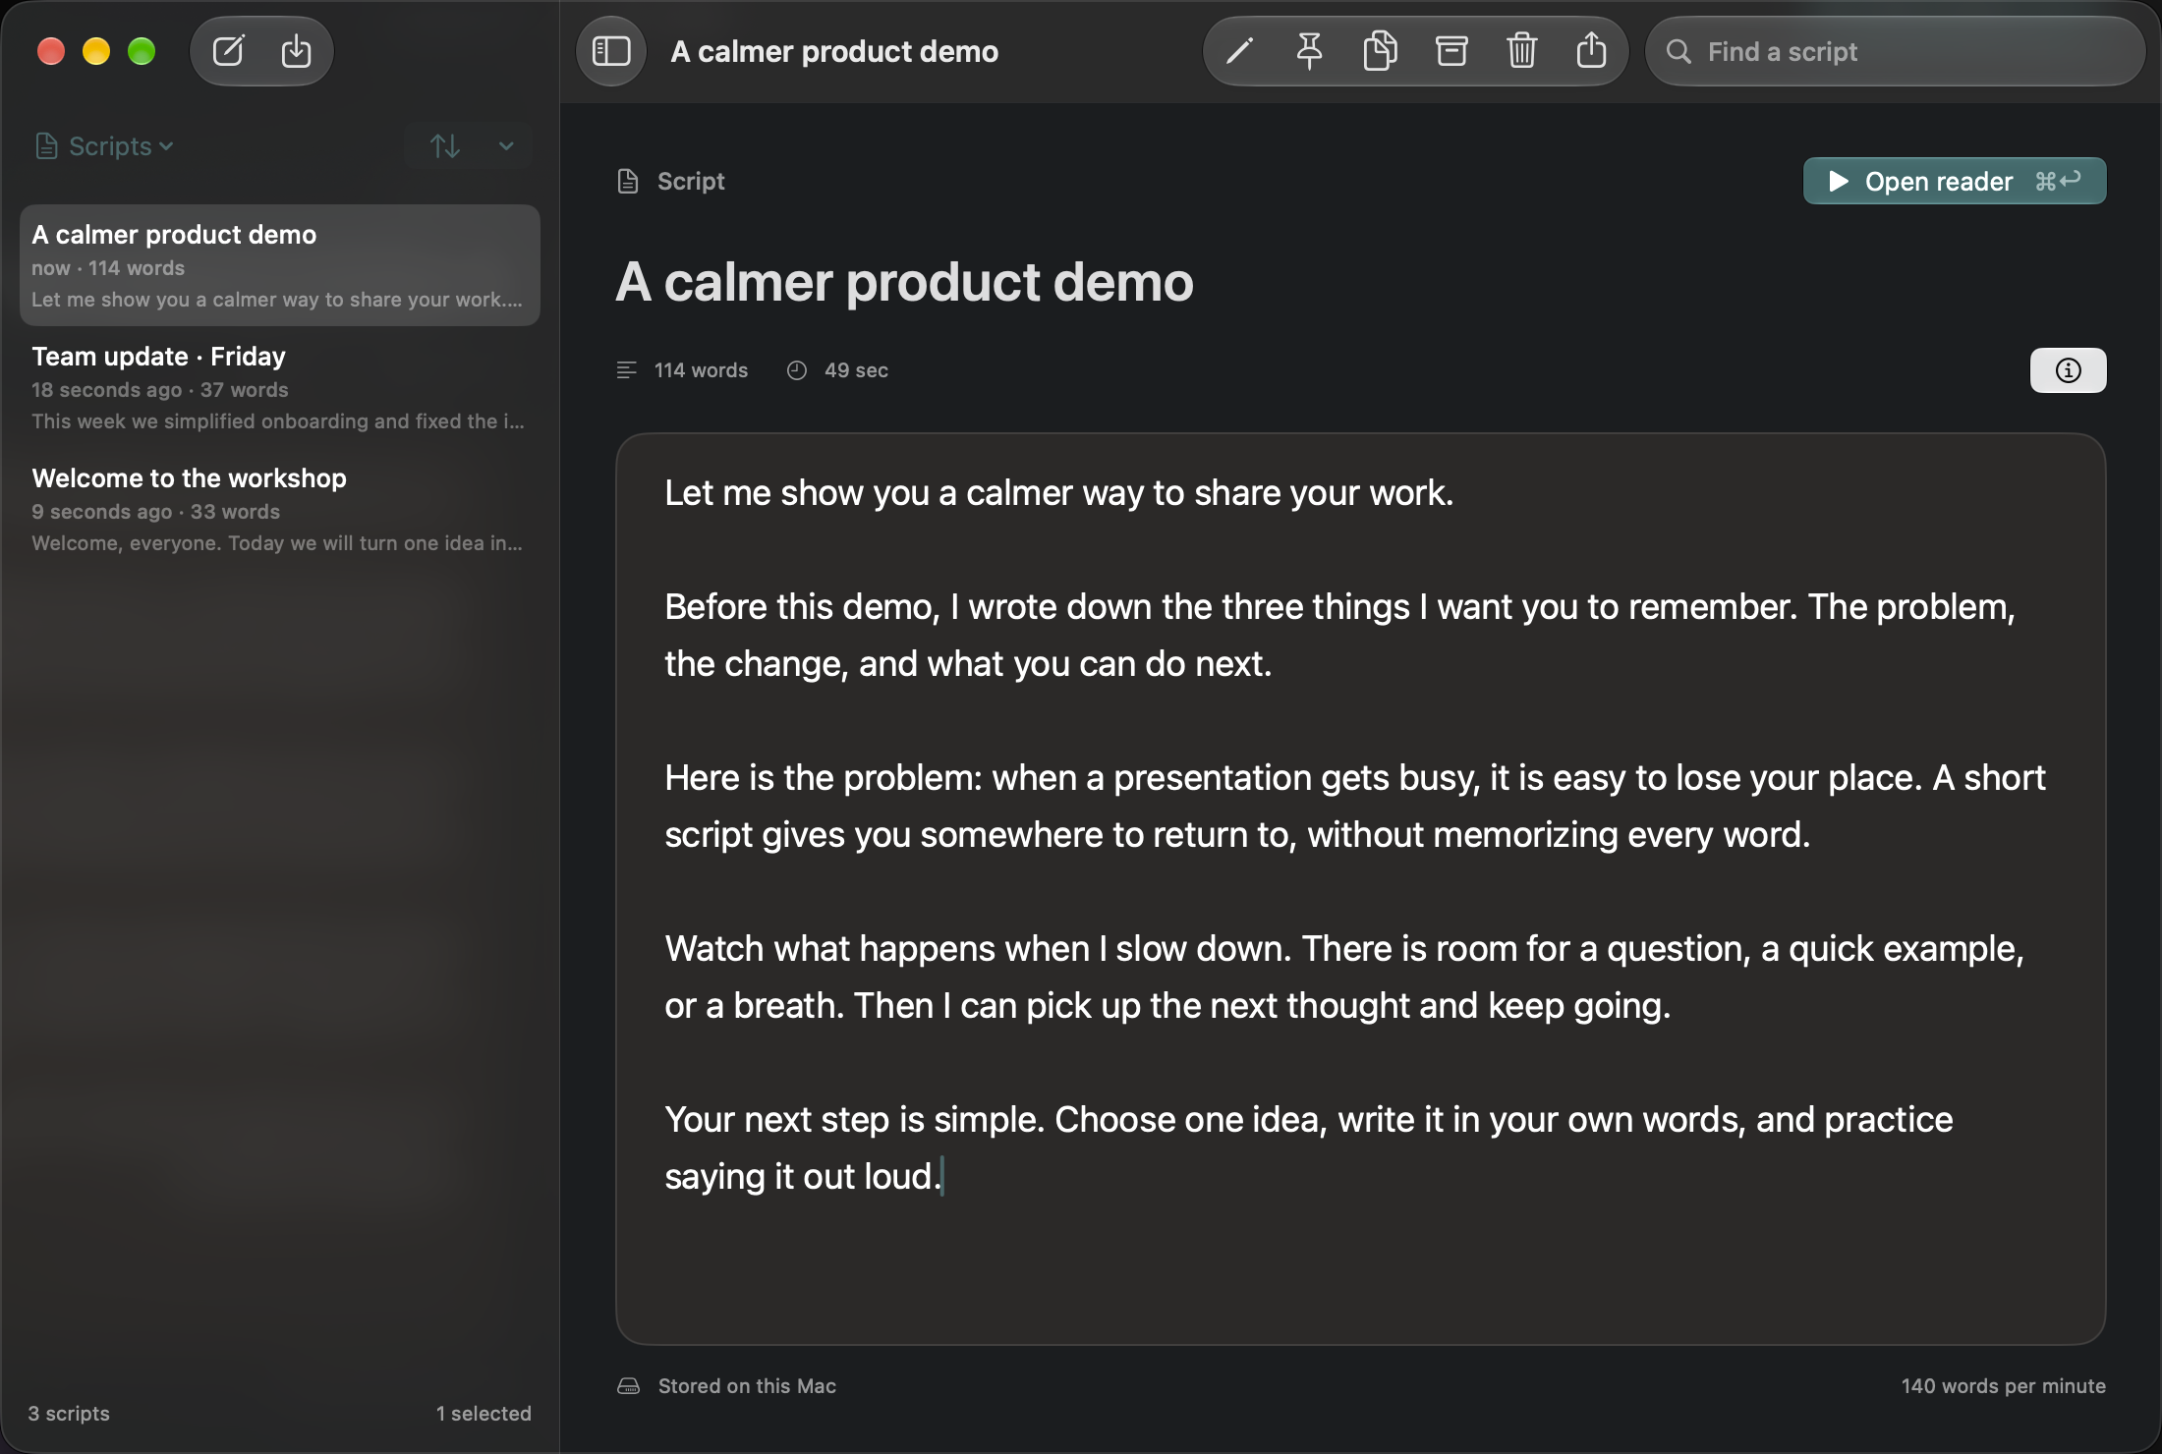Click '9 seconds ago · 33 words' metadata
This screenshot has width=2162, height=1454.
pyautogui.click(x=155, y=512)
